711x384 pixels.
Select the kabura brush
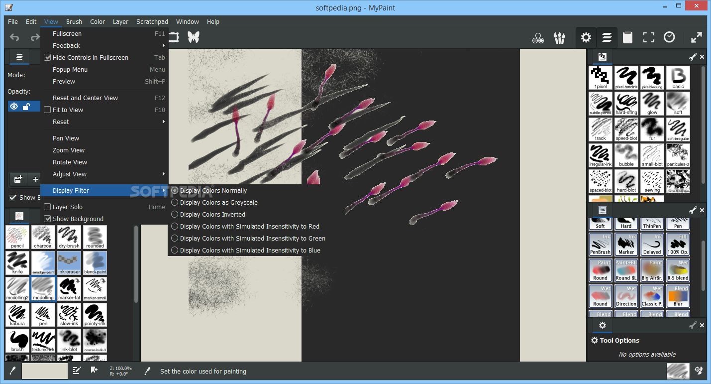pos(17,315)
